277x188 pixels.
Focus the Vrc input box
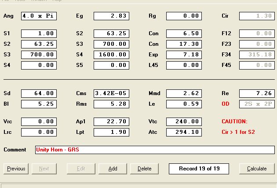[x=39, y=122]
